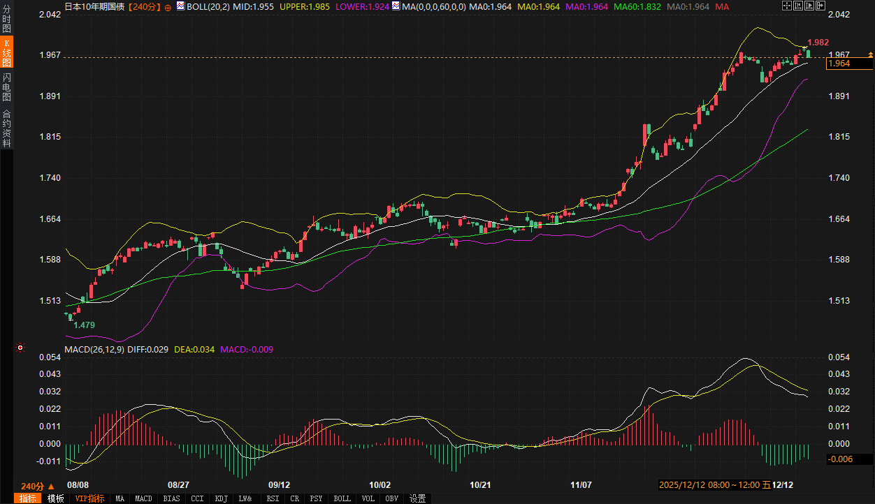875x504 pixels.
Task: Click the third chart layout icon at top right
Action: point(809,6)
